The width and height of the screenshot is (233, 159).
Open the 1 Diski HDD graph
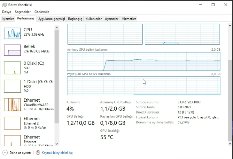coord(12,86)
